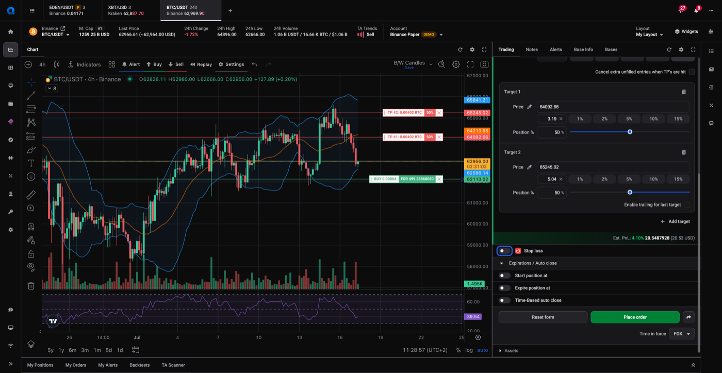Open the TA Scanner tab
Image resolution: width=722 pixels, height=373 pixels.
(x=173, y=365)
